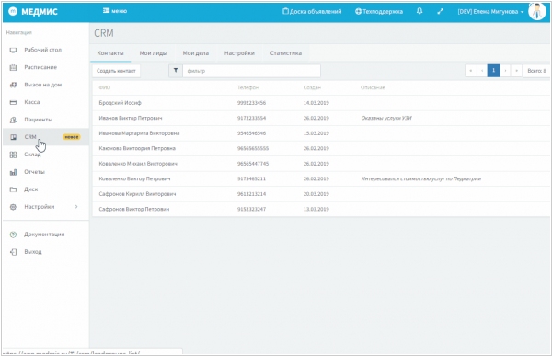Open contact Сафронов Виктор Петрович
This screenshot has height=356, width=552.
coord(133,209)
